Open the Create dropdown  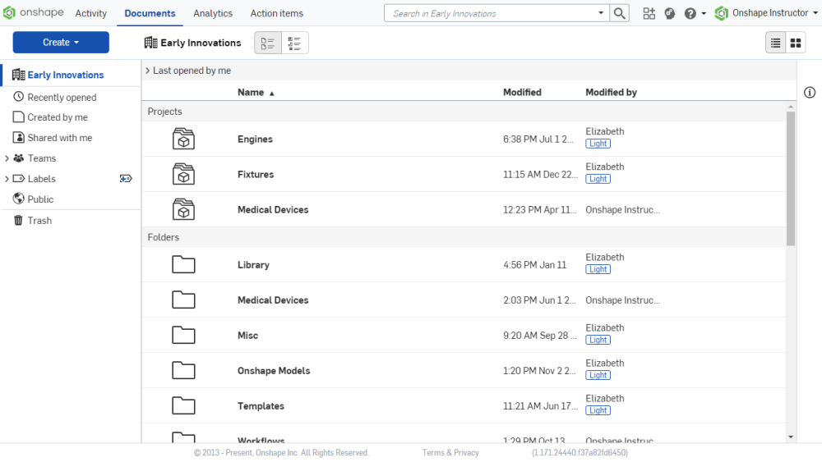click(61, 43)
